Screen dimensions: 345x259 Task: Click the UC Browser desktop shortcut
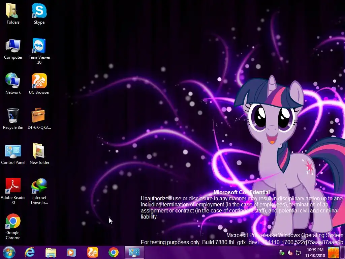point(39,84)
